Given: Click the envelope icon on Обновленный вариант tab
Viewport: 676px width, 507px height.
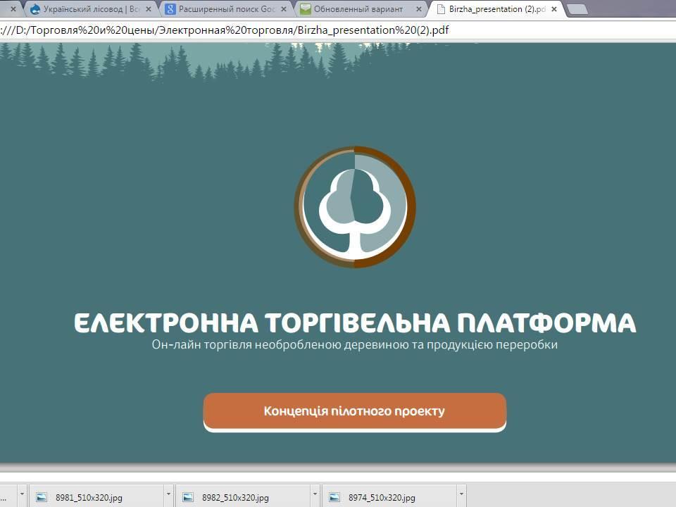Looking at the screenshot, I should [305, 10].
